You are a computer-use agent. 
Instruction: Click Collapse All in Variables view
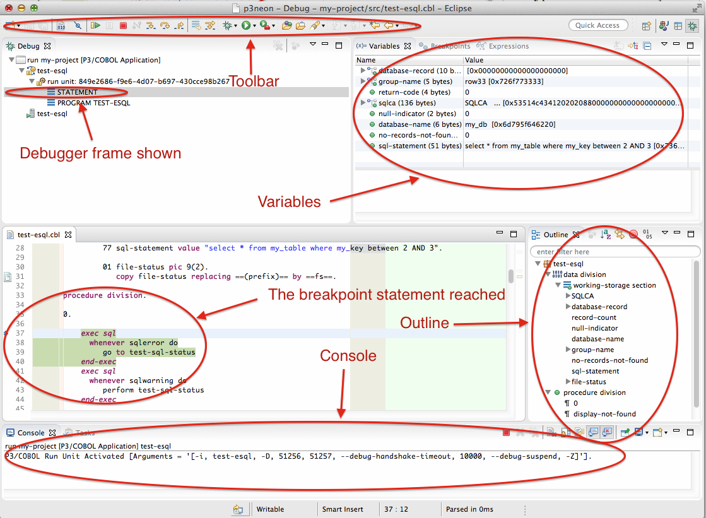[x=647, y=46]
